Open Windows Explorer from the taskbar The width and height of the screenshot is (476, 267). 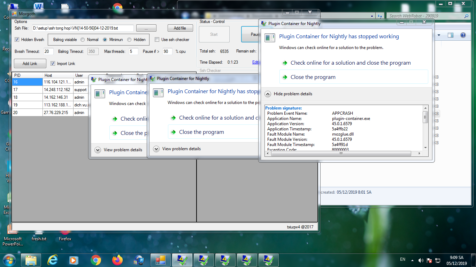[31, 260]
